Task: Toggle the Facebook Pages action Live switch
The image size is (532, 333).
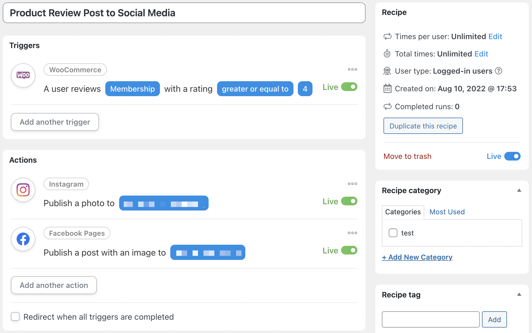Action: (x=349, y=250)
